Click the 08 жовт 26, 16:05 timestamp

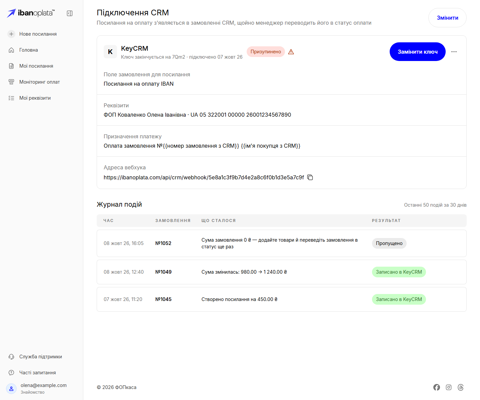124,243
